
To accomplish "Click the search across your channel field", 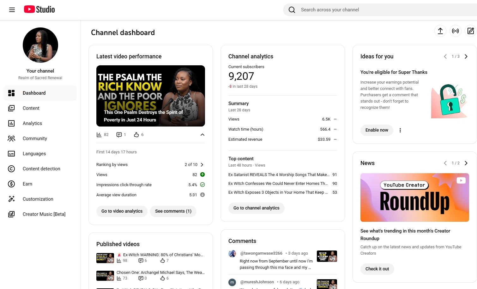I will [379, 10].
